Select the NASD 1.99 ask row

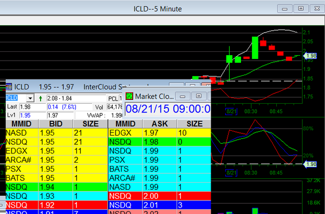tap(160, 187)
